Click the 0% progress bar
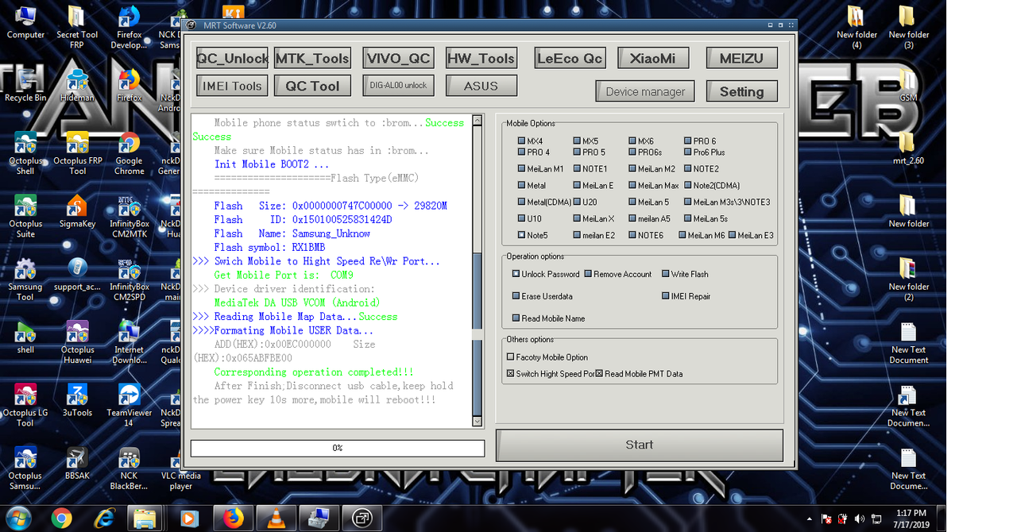The height and width of the screenshot is (532, 1017). coord(338,448)
